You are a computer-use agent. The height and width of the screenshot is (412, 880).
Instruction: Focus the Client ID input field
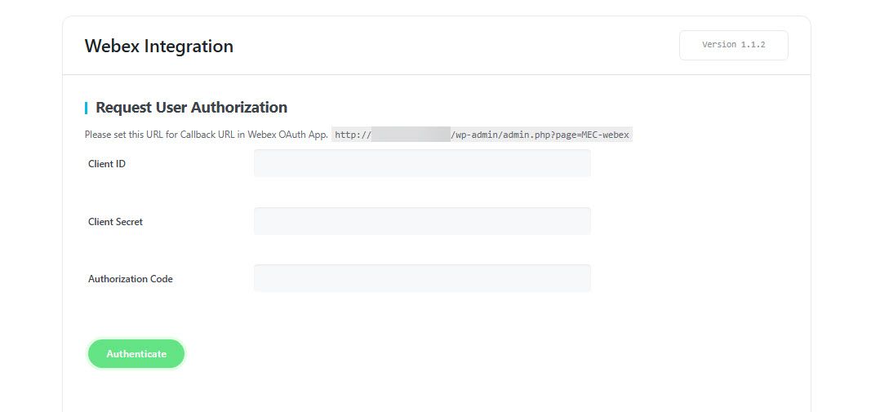click(422, 163)
